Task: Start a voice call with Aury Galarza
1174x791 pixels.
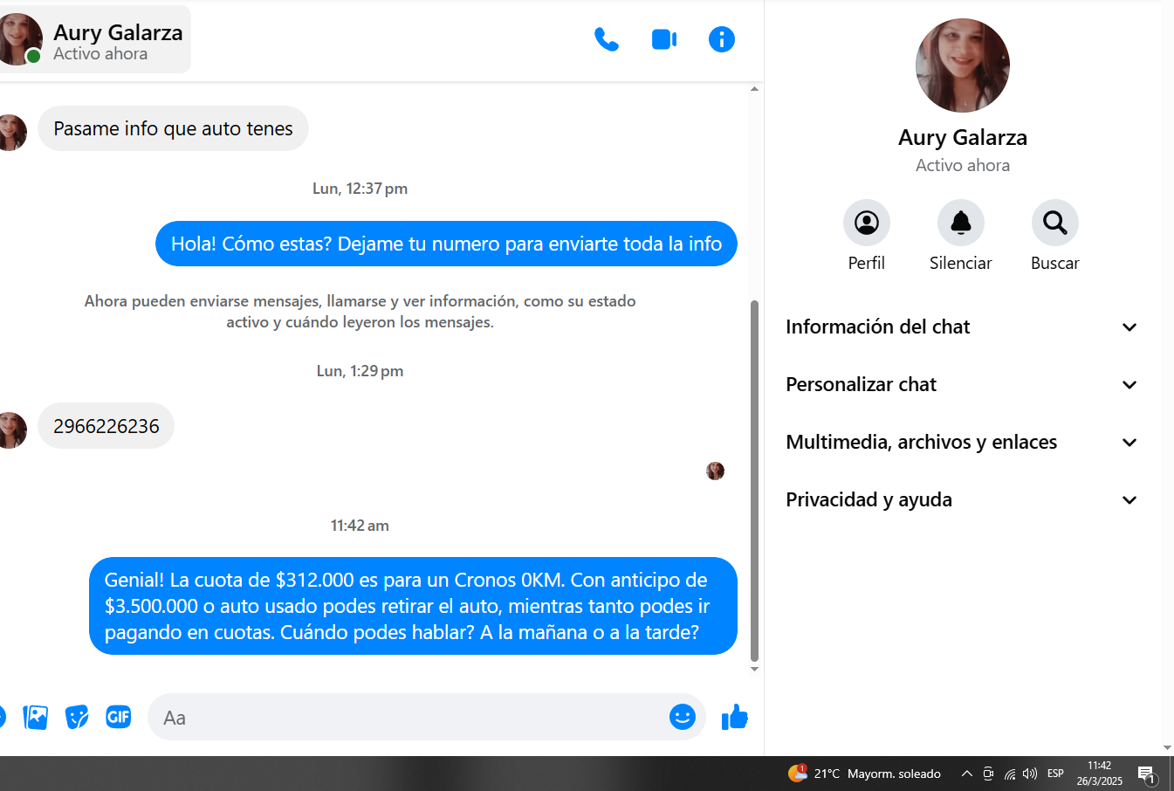Action: 606,39
